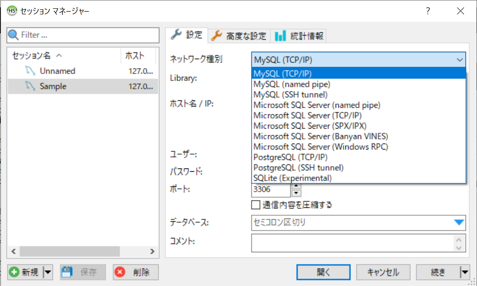Click the bar chart icon on 統計情報 tab

click(280, 36)
